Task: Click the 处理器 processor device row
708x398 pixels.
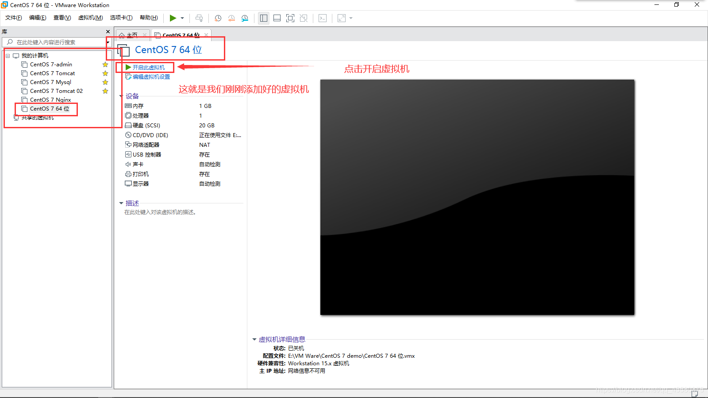Action: click(x=183, y=116)
